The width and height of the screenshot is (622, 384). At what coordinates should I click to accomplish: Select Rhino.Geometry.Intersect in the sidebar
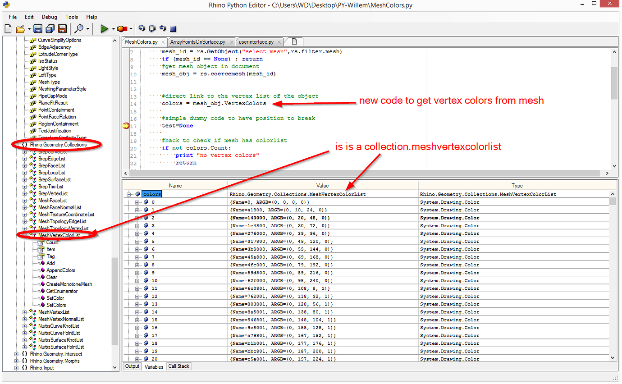57,354
